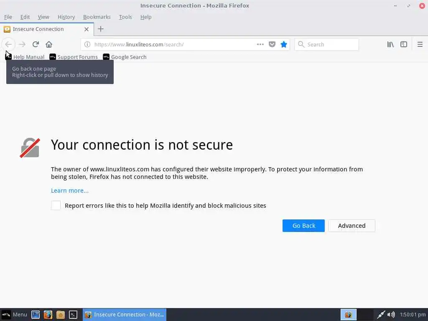
Task: Go to the home page
Action: pyautogui.click(x=49, y=44)
